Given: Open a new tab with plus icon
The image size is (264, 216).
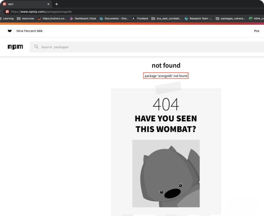Looking at the screenshot, I should click(57, 4).
